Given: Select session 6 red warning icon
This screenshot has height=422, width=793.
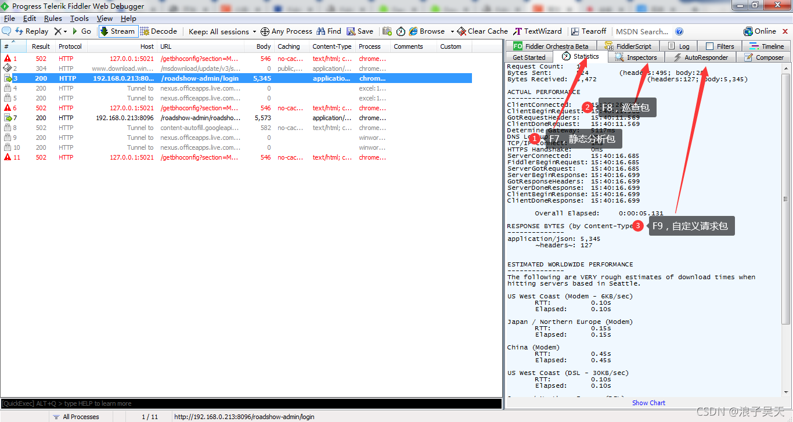Looking at the screenshot, I should click(8, 108).
